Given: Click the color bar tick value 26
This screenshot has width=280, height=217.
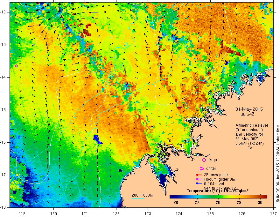Looking at the screenshot, I should 176,203.
